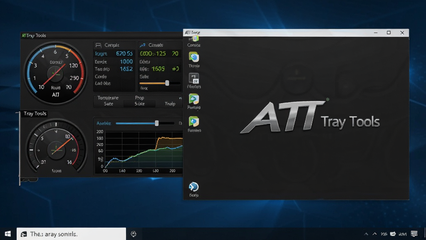426x240 pixels.
Task: Click the second up-chevron in the system tray
Action: click(x=375, y=234)
